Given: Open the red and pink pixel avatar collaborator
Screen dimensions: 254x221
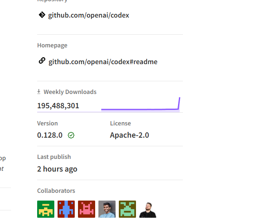Looking at the screenshot, I should 87,209.
